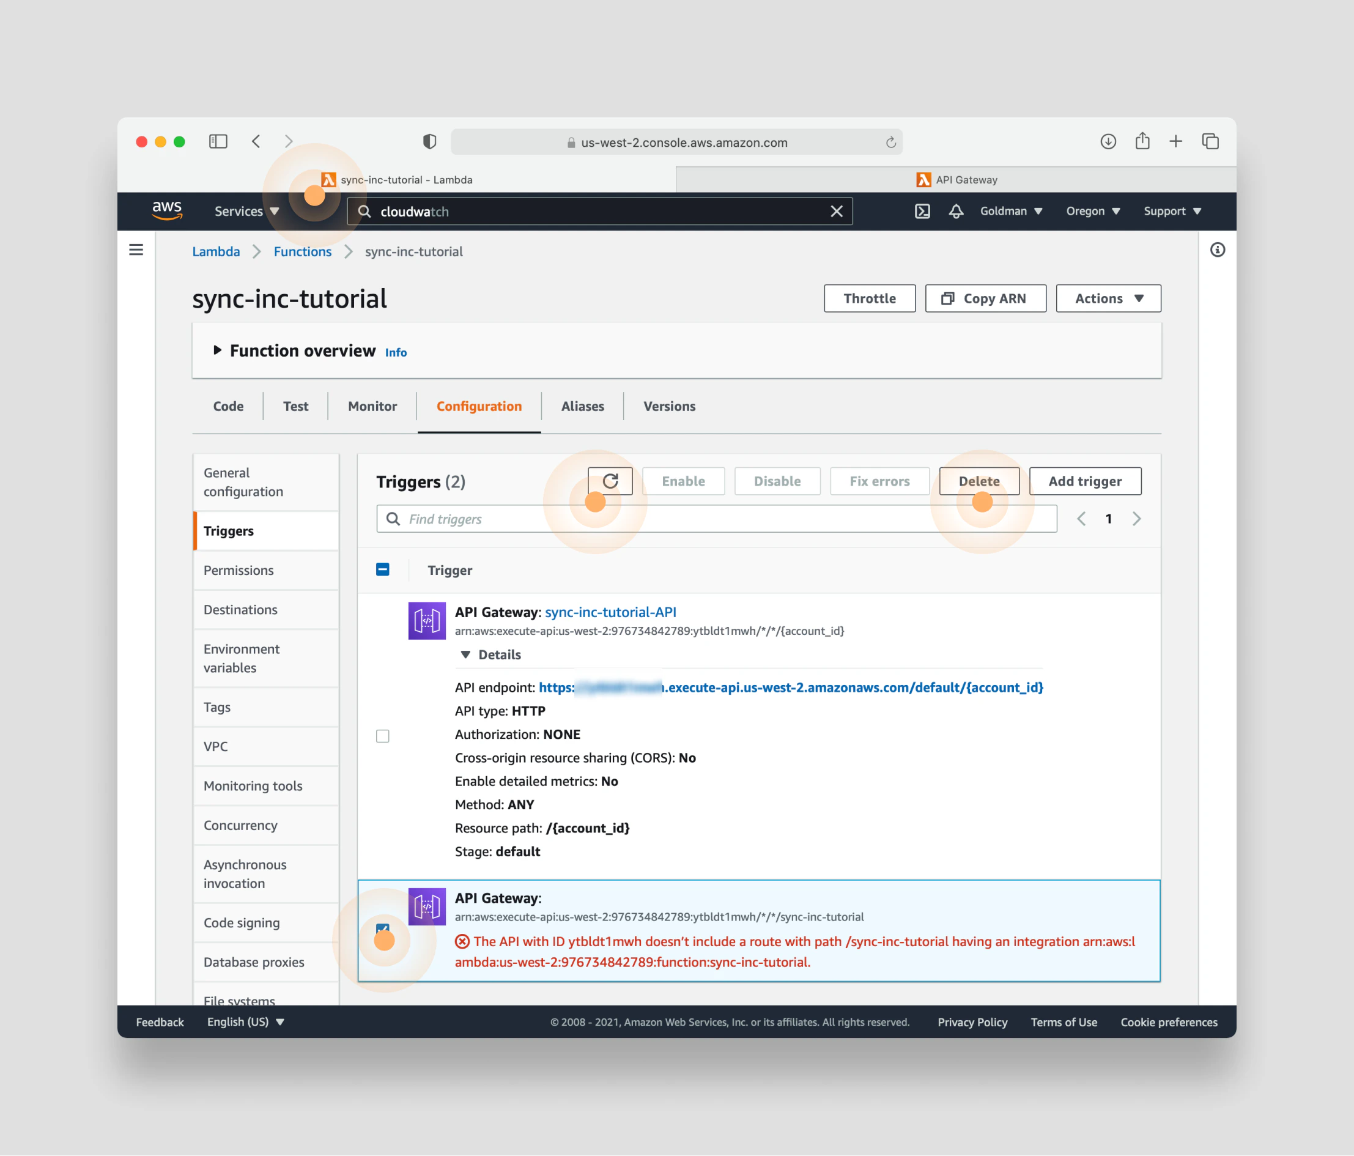The height and width of the screenshot is (1156, 1354).
Task: Open Environment variables in side menu
Action: pos(266,659)
